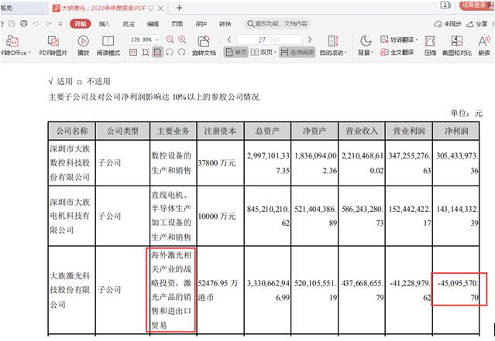
Task: Click the print icon
Action: 24,24
